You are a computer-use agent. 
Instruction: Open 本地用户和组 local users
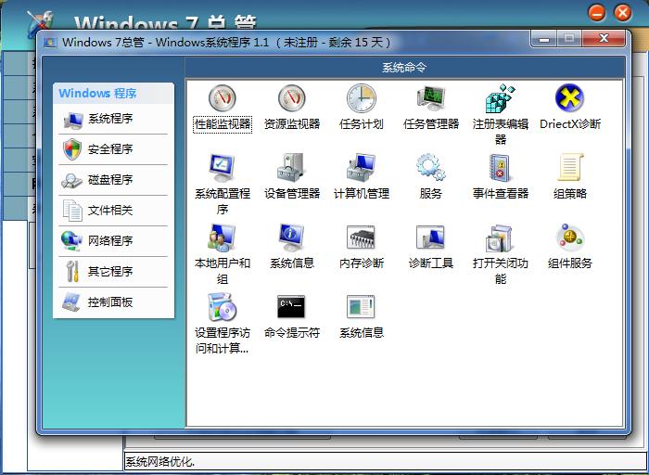pyautogui.click(x=223, y=253)
